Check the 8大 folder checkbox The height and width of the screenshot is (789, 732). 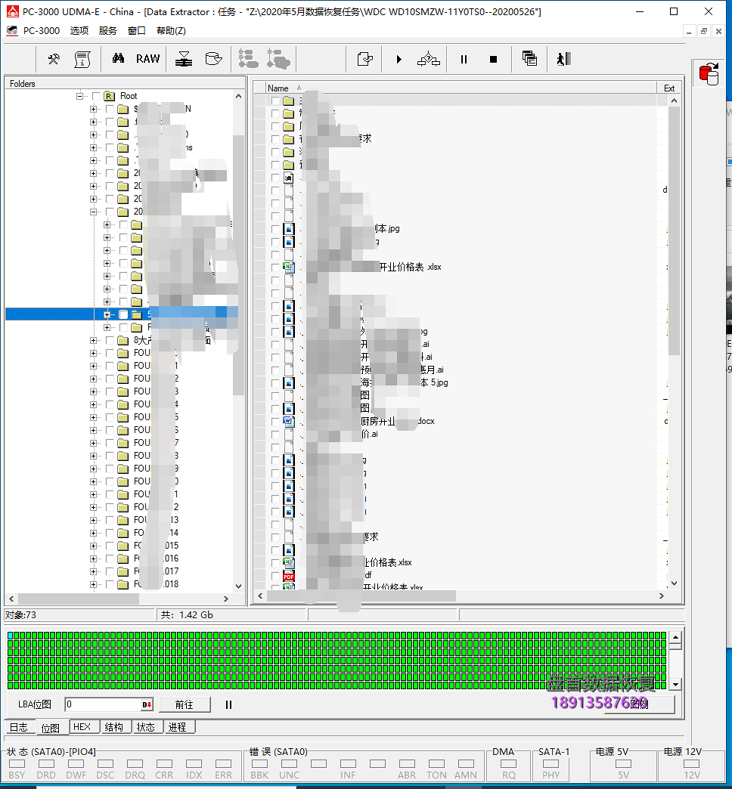point(110,341)
